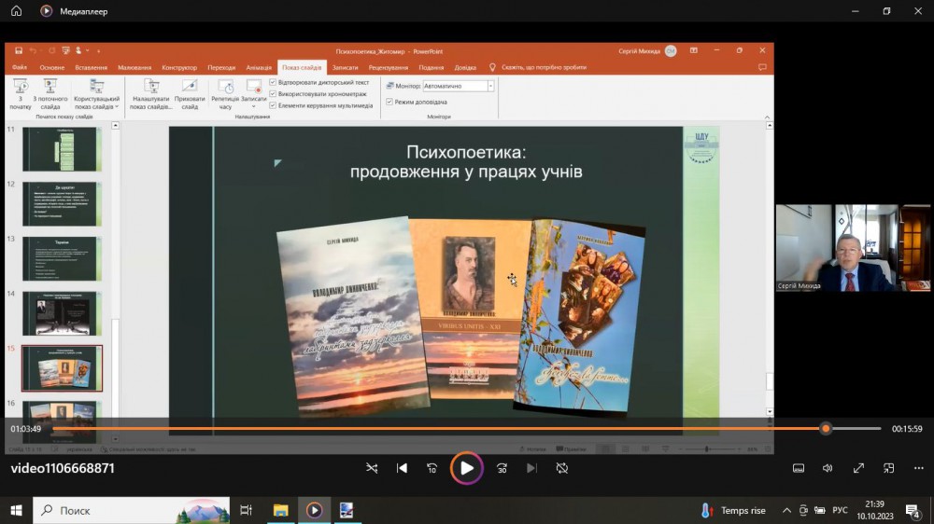Start slideshow from beginning (З початку)

(x=21, y=94)
